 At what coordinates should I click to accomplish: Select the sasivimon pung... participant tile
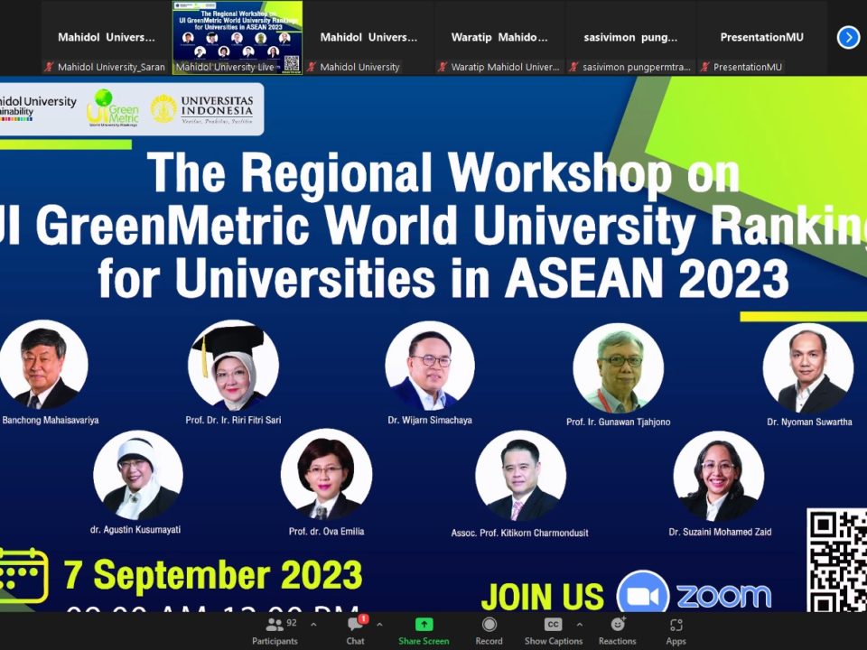[630, 38]
